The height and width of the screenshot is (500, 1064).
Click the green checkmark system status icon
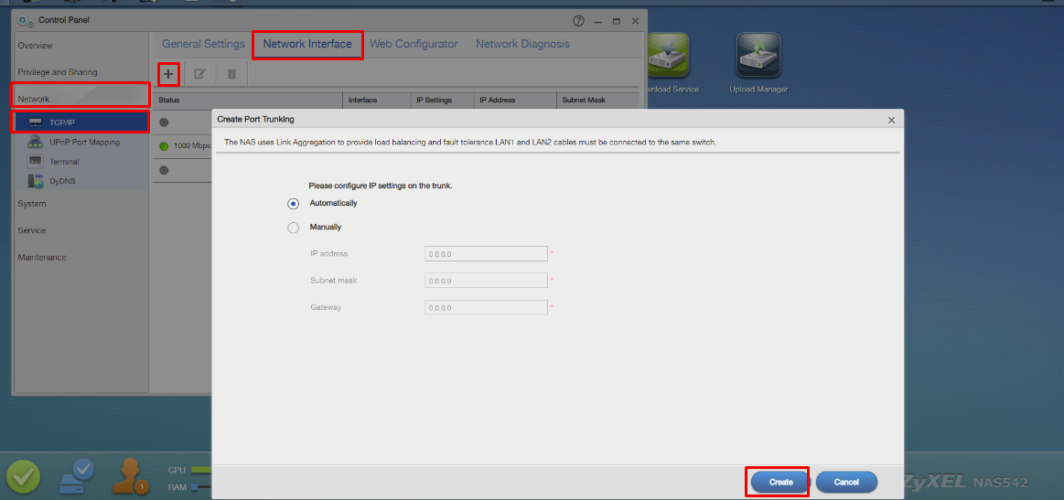[x=23, y=478]
